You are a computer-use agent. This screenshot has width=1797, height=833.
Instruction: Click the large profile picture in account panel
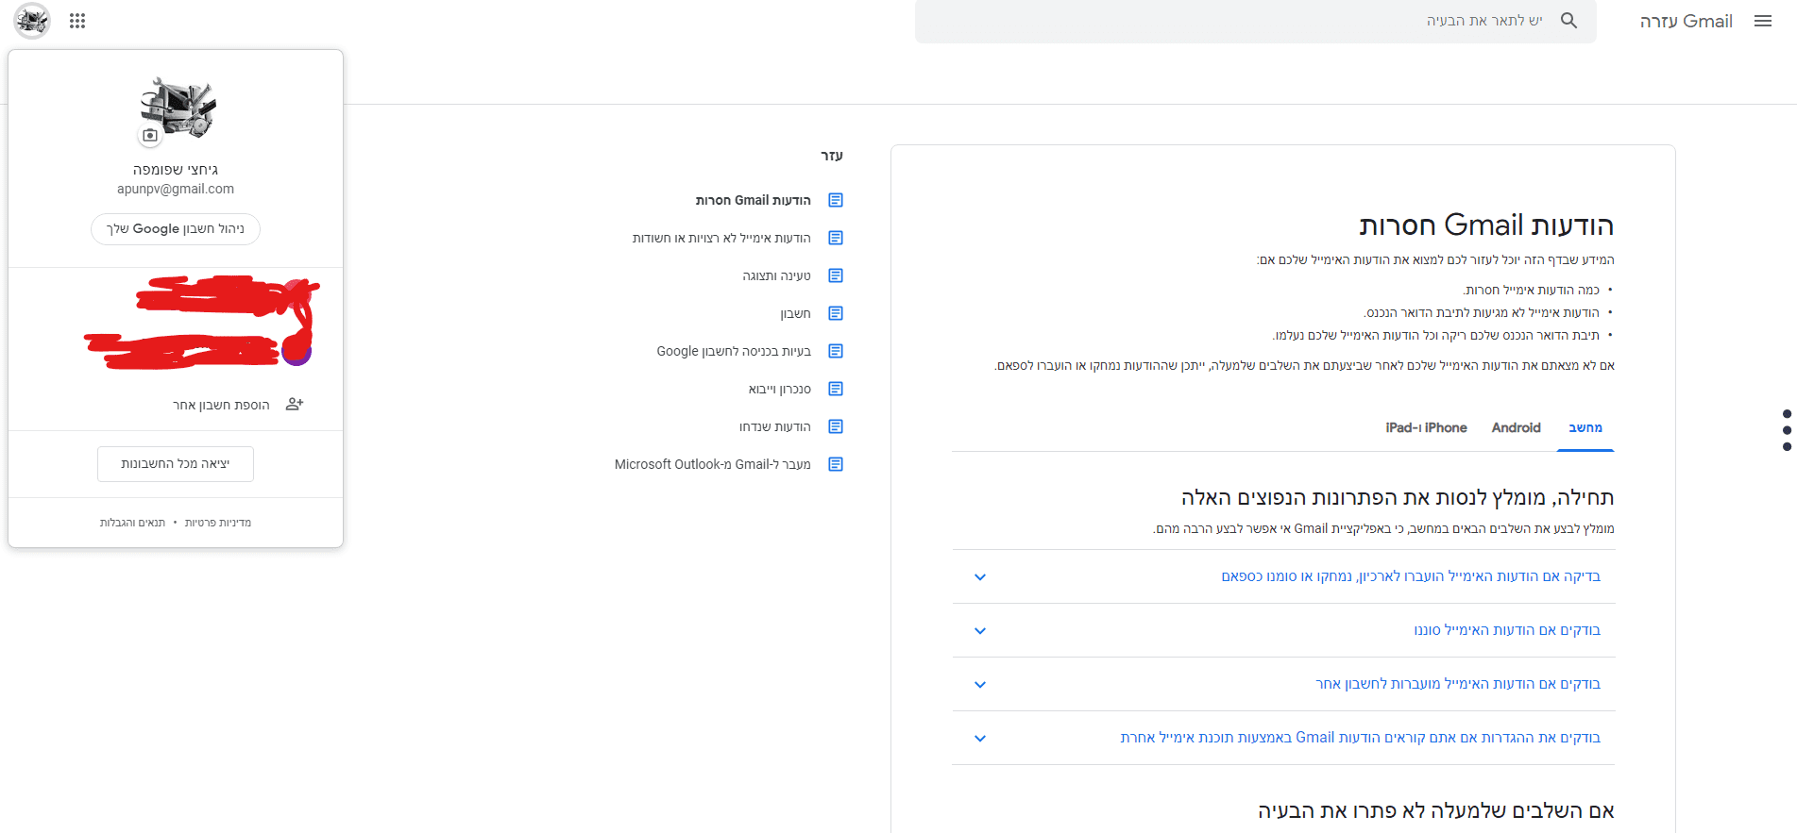178,107
